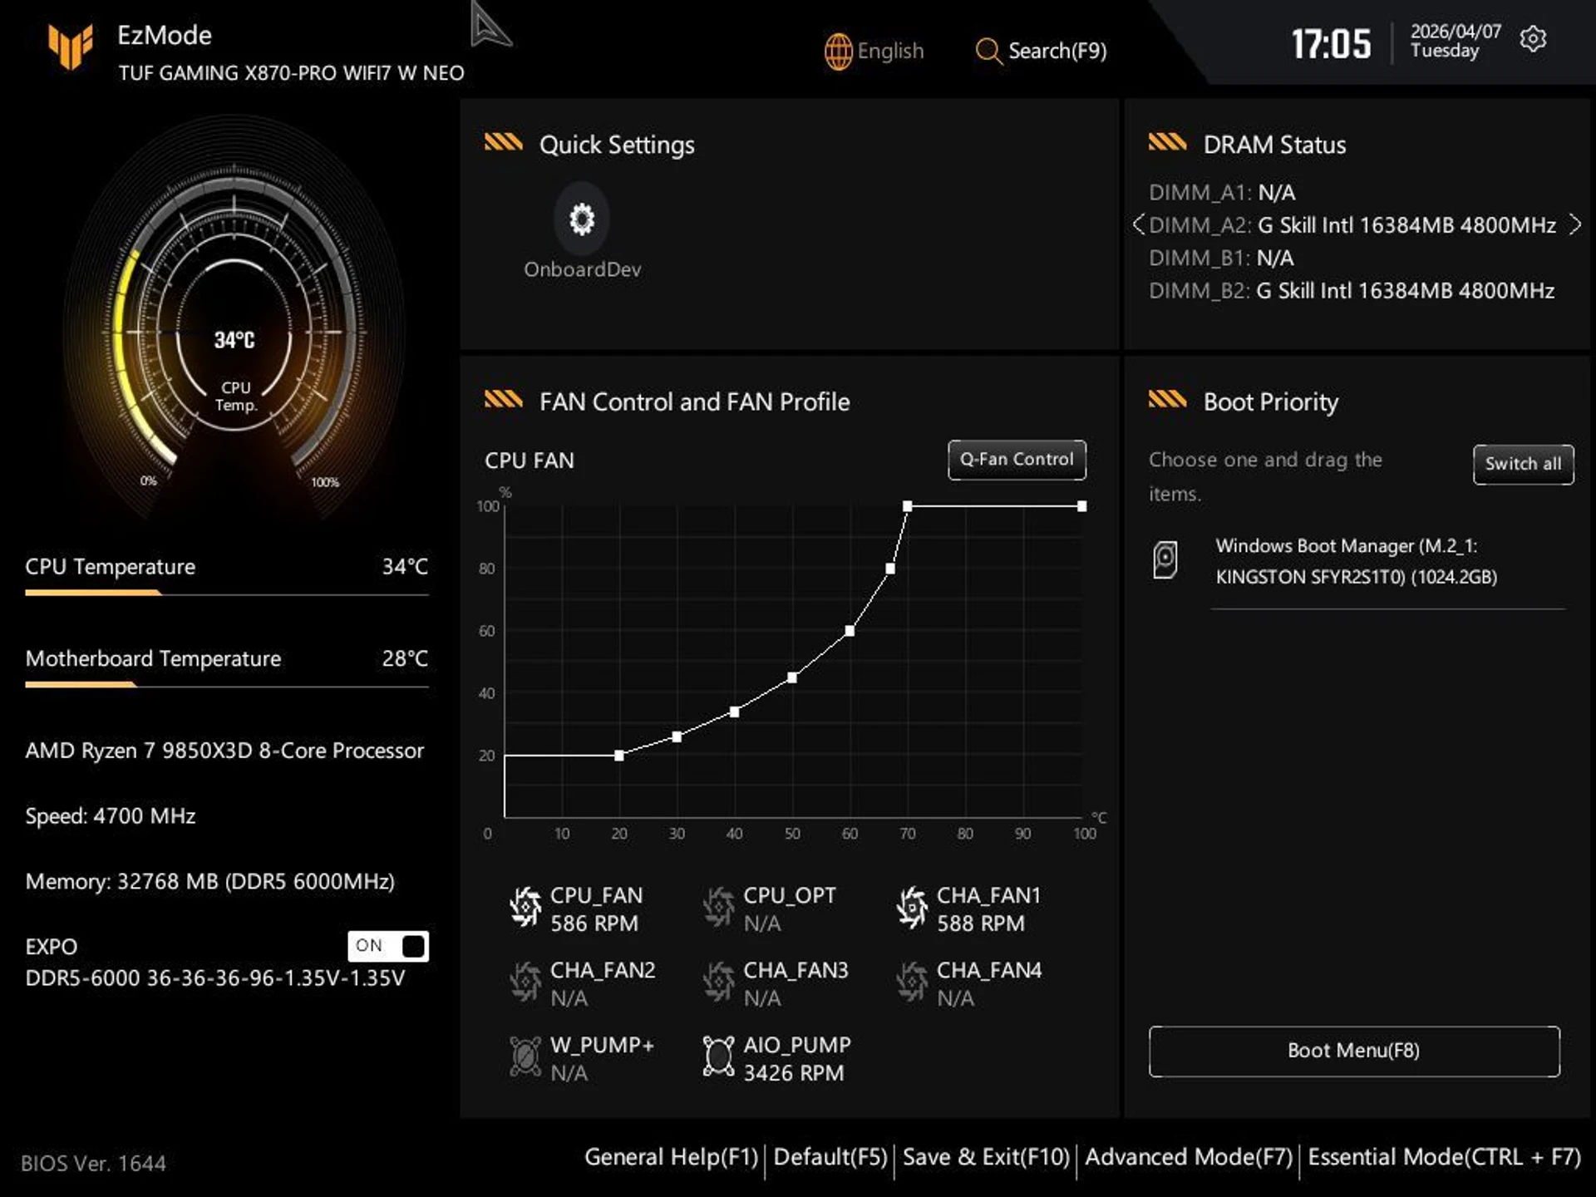Image resolution: width=1596 pixels, height=1197 pixels.
Task: Click DIMM_A2 G Skill memory entry
Action: coord(1352,225)
